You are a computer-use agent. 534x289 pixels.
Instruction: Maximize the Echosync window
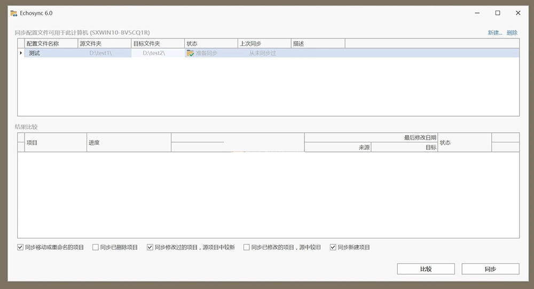[497, 13]
